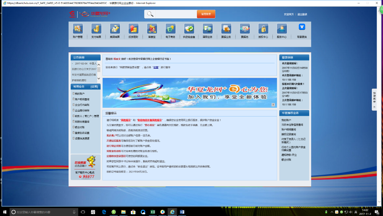The width and height of the screenshot is (383, 216).
Task: Open 银企对账 in 常用业务 list
Action: tap(80, 127)
